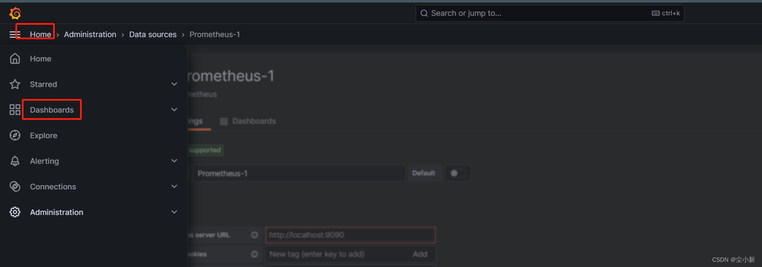Click the Alerting bell icon

[x=15, y=161]
